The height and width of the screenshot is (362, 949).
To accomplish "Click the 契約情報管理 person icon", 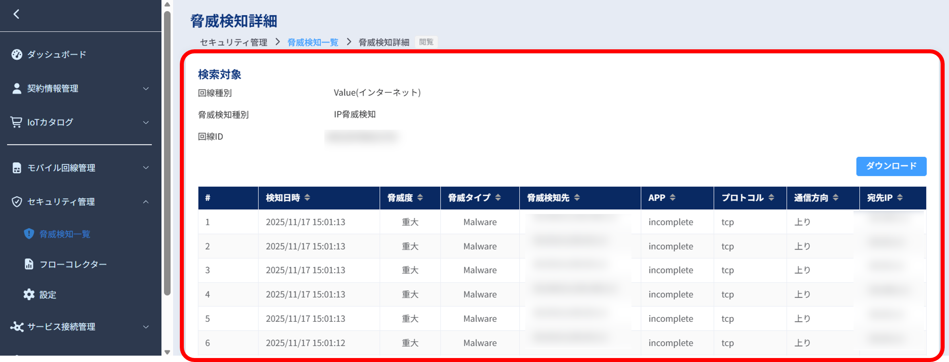I will click(16, 88).
